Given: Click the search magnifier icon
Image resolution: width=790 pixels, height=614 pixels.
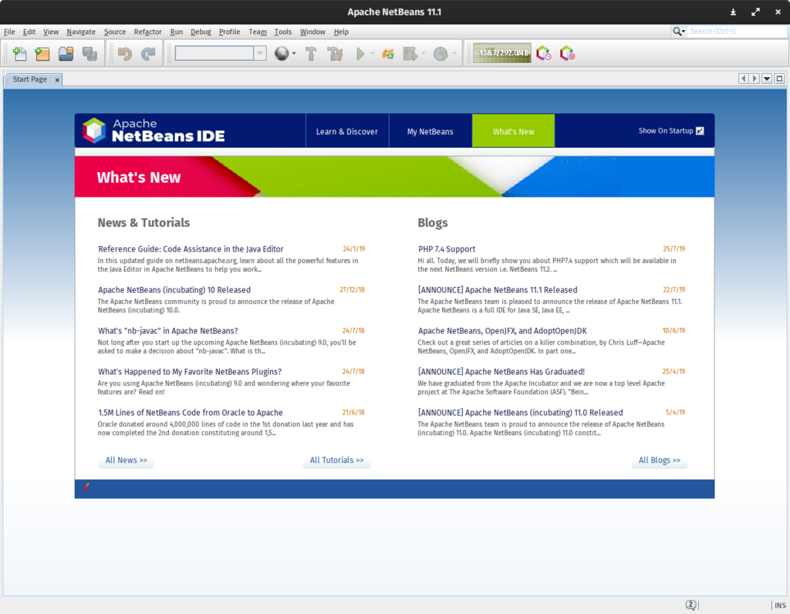Looking at the screenshot, I should [x=678, y=31].
